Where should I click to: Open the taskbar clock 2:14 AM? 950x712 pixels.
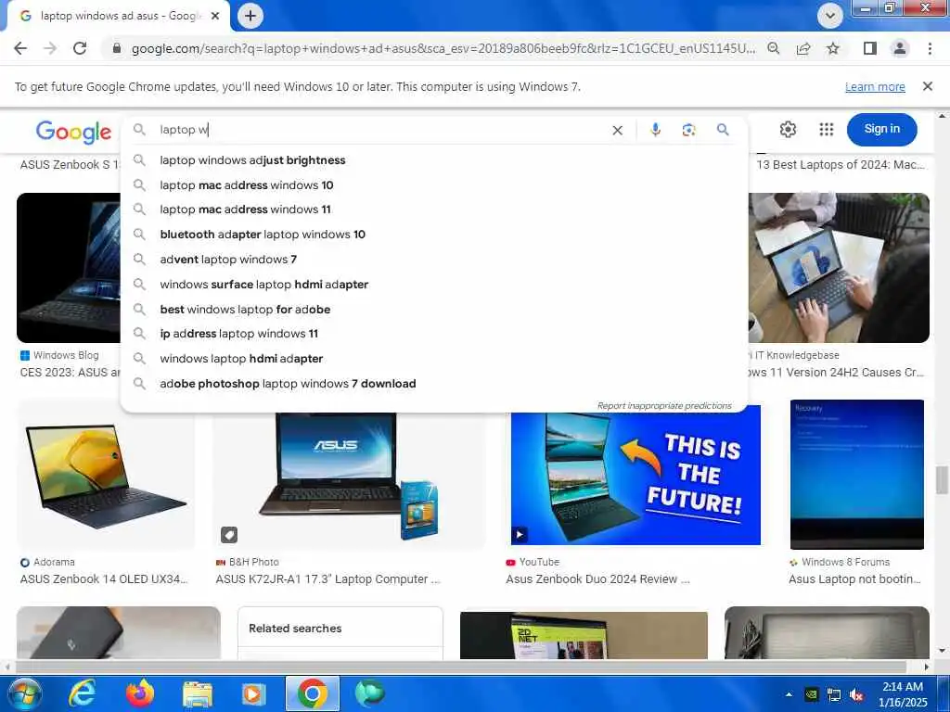click(902, 694)
